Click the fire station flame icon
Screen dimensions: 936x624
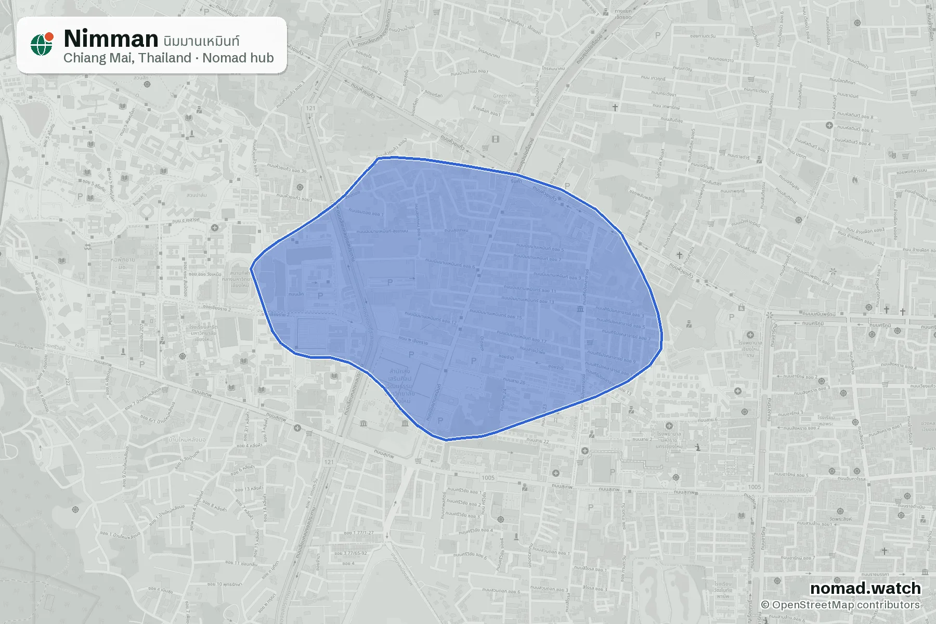click(854, 180)
